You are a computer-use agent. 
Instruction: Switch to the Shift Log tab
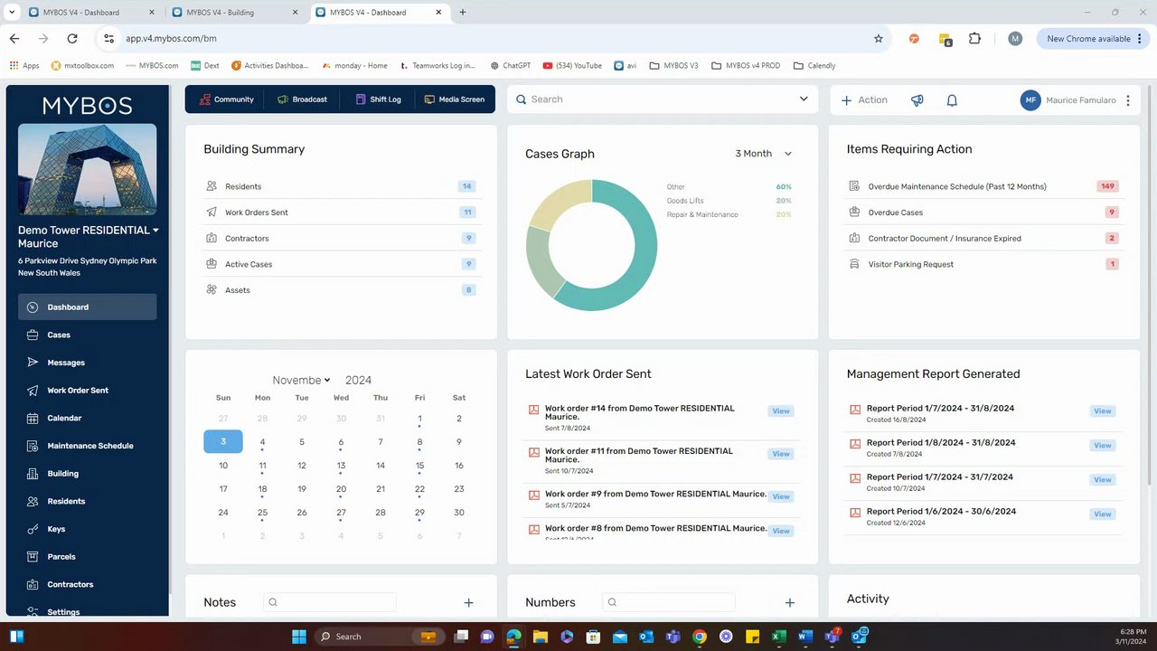(x=377, y=99)
